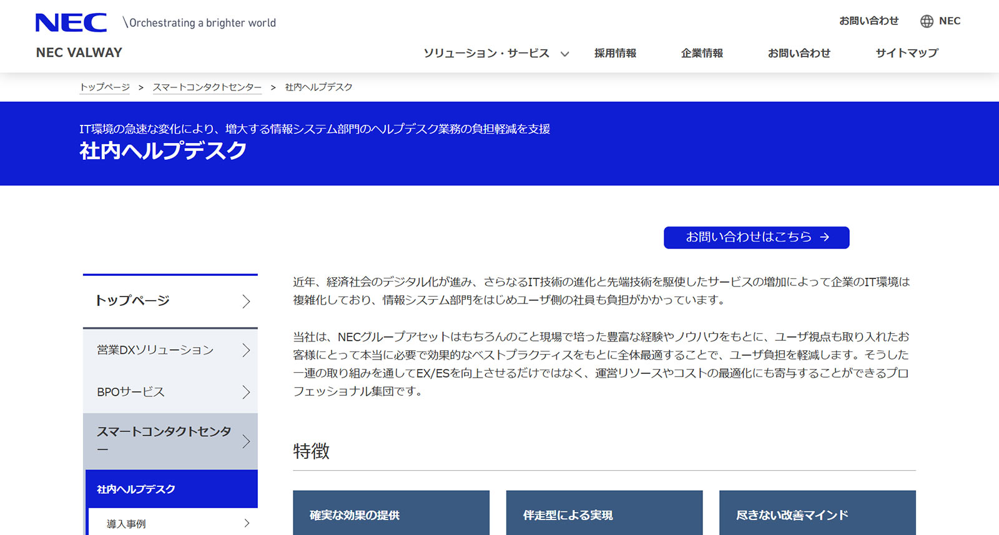This screenshot has height=535, width=999.
Task: Click the chevron beside sidebar トップページ
Action: pyautogui.click(x=246, y=302)
